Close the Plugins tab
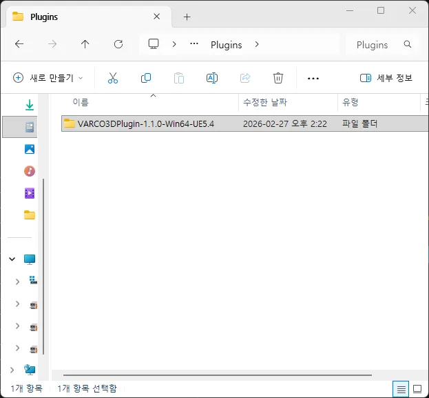Viewport: 429px width, 398px height. tap(157, 17)
